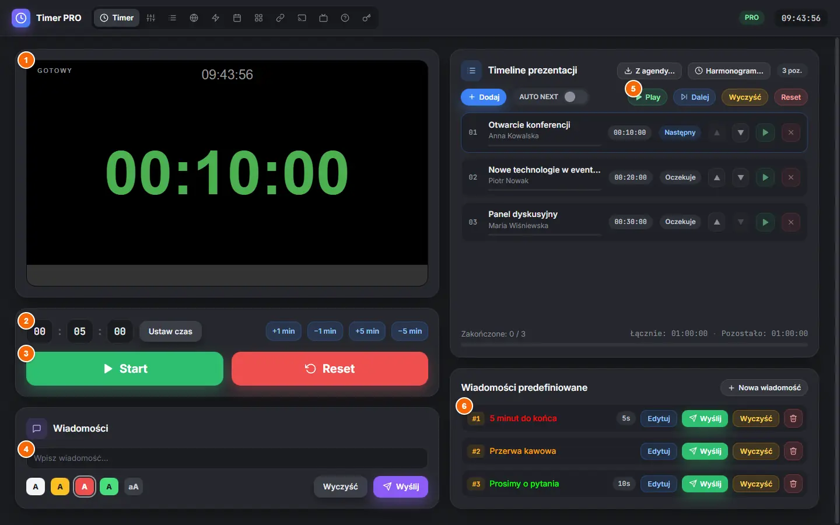The height and width of the screenshot is (525, 840).
Task: Select the yellow message color swatch
Action: pyautogui.click(x=60, y=487)
